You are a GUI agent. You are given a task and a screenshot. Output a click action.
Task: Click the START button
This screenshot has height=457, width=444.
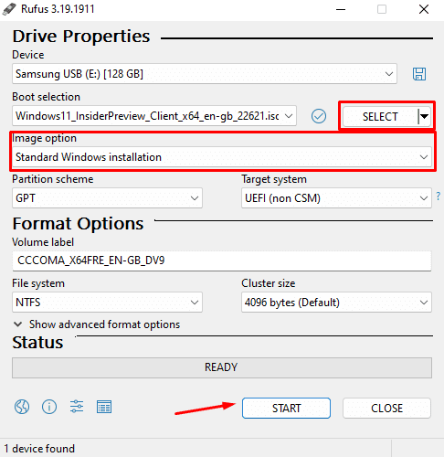coord(286,408)
